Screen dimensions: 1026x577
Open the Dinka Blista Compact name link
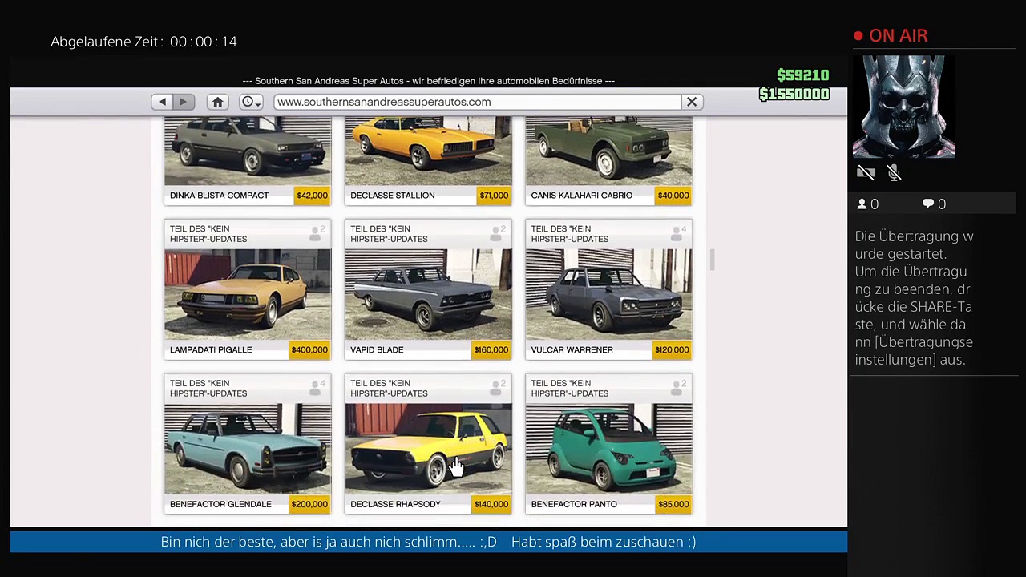tap(219, 196)
